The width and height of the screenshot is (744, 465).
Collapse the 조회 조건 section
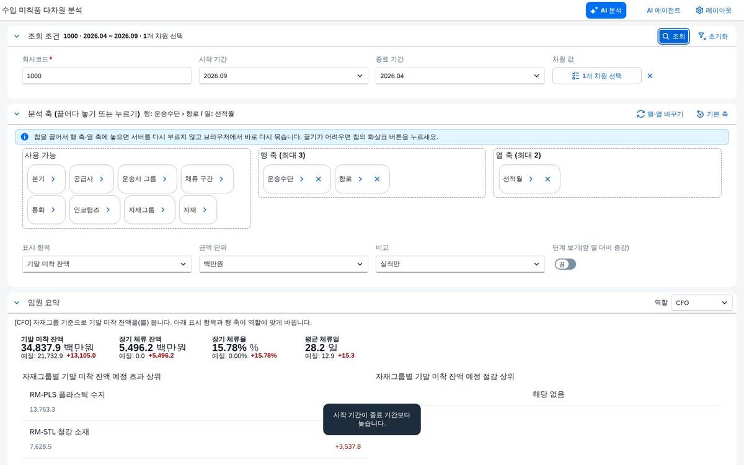tap(17, 37)
